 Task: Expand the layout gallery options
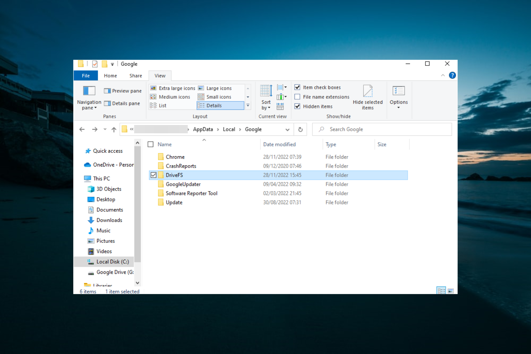point(248,105)
